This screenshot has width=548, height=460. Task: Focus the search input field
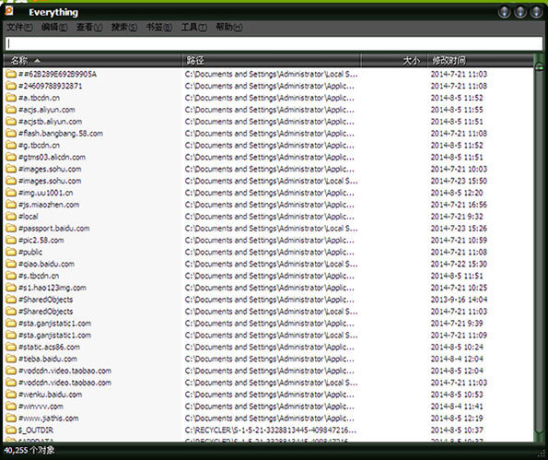click(274, 43)
